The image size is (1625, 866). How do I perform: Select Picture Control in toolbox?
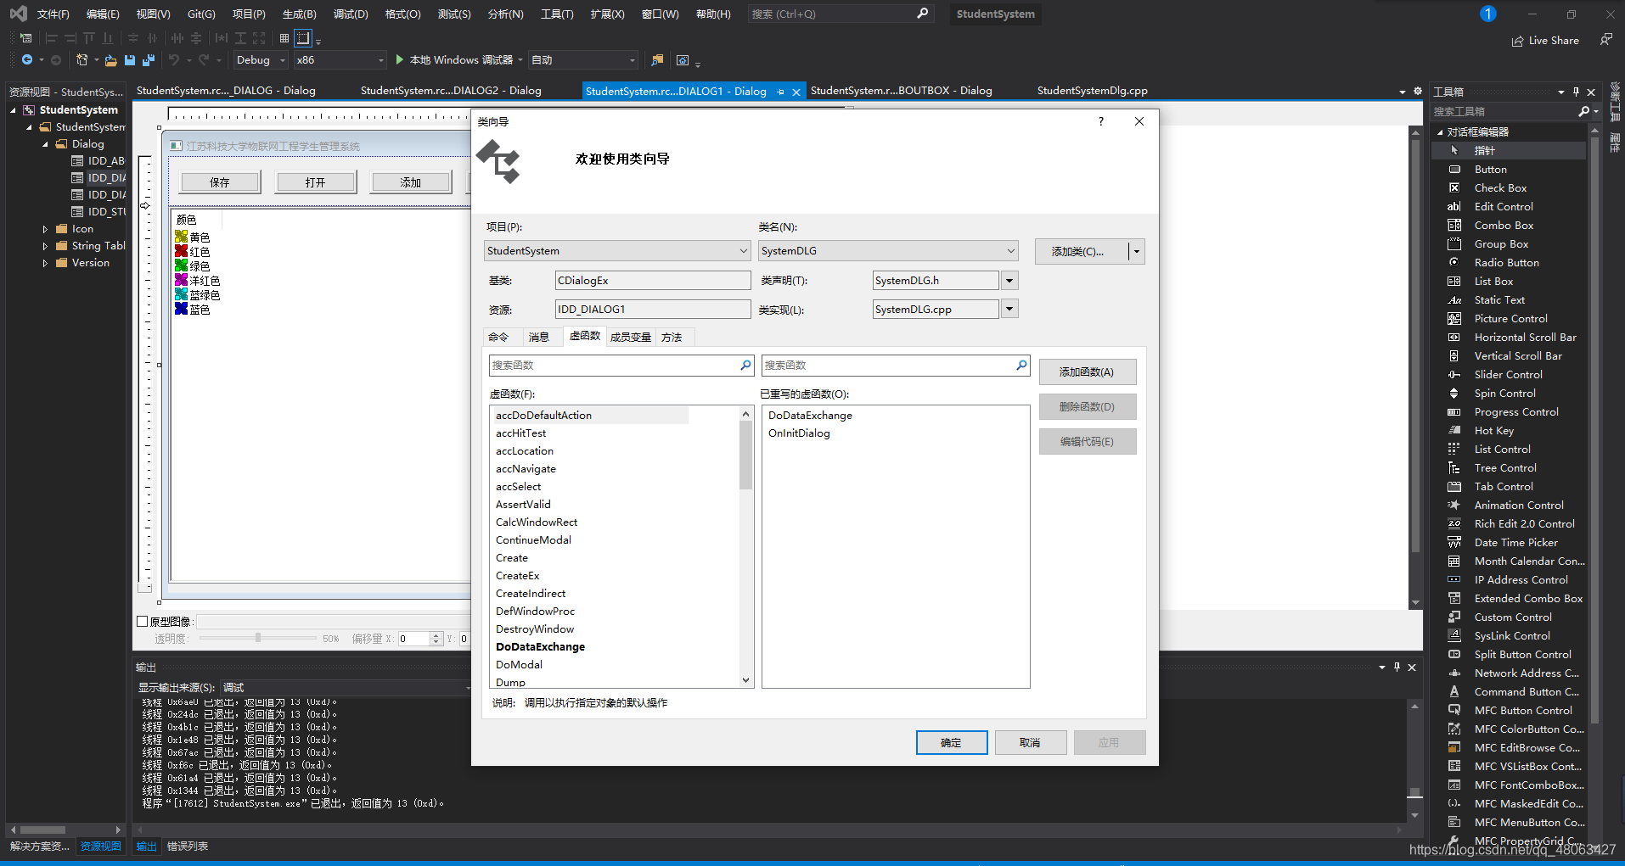point(1508,319)
